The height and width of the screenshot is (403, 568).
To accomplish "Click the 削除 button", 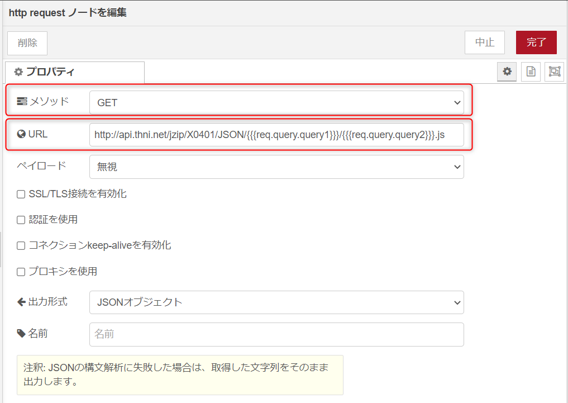I will click(27, 43).
